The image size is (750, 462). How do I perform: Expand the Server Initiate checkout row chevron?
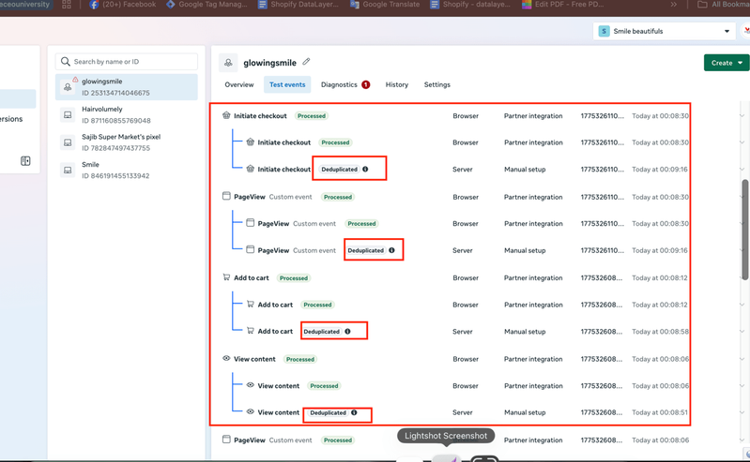coord(742,169)
